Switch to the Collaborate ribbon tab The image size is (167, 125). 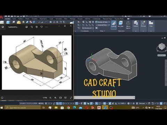click(x=96, y=19)
